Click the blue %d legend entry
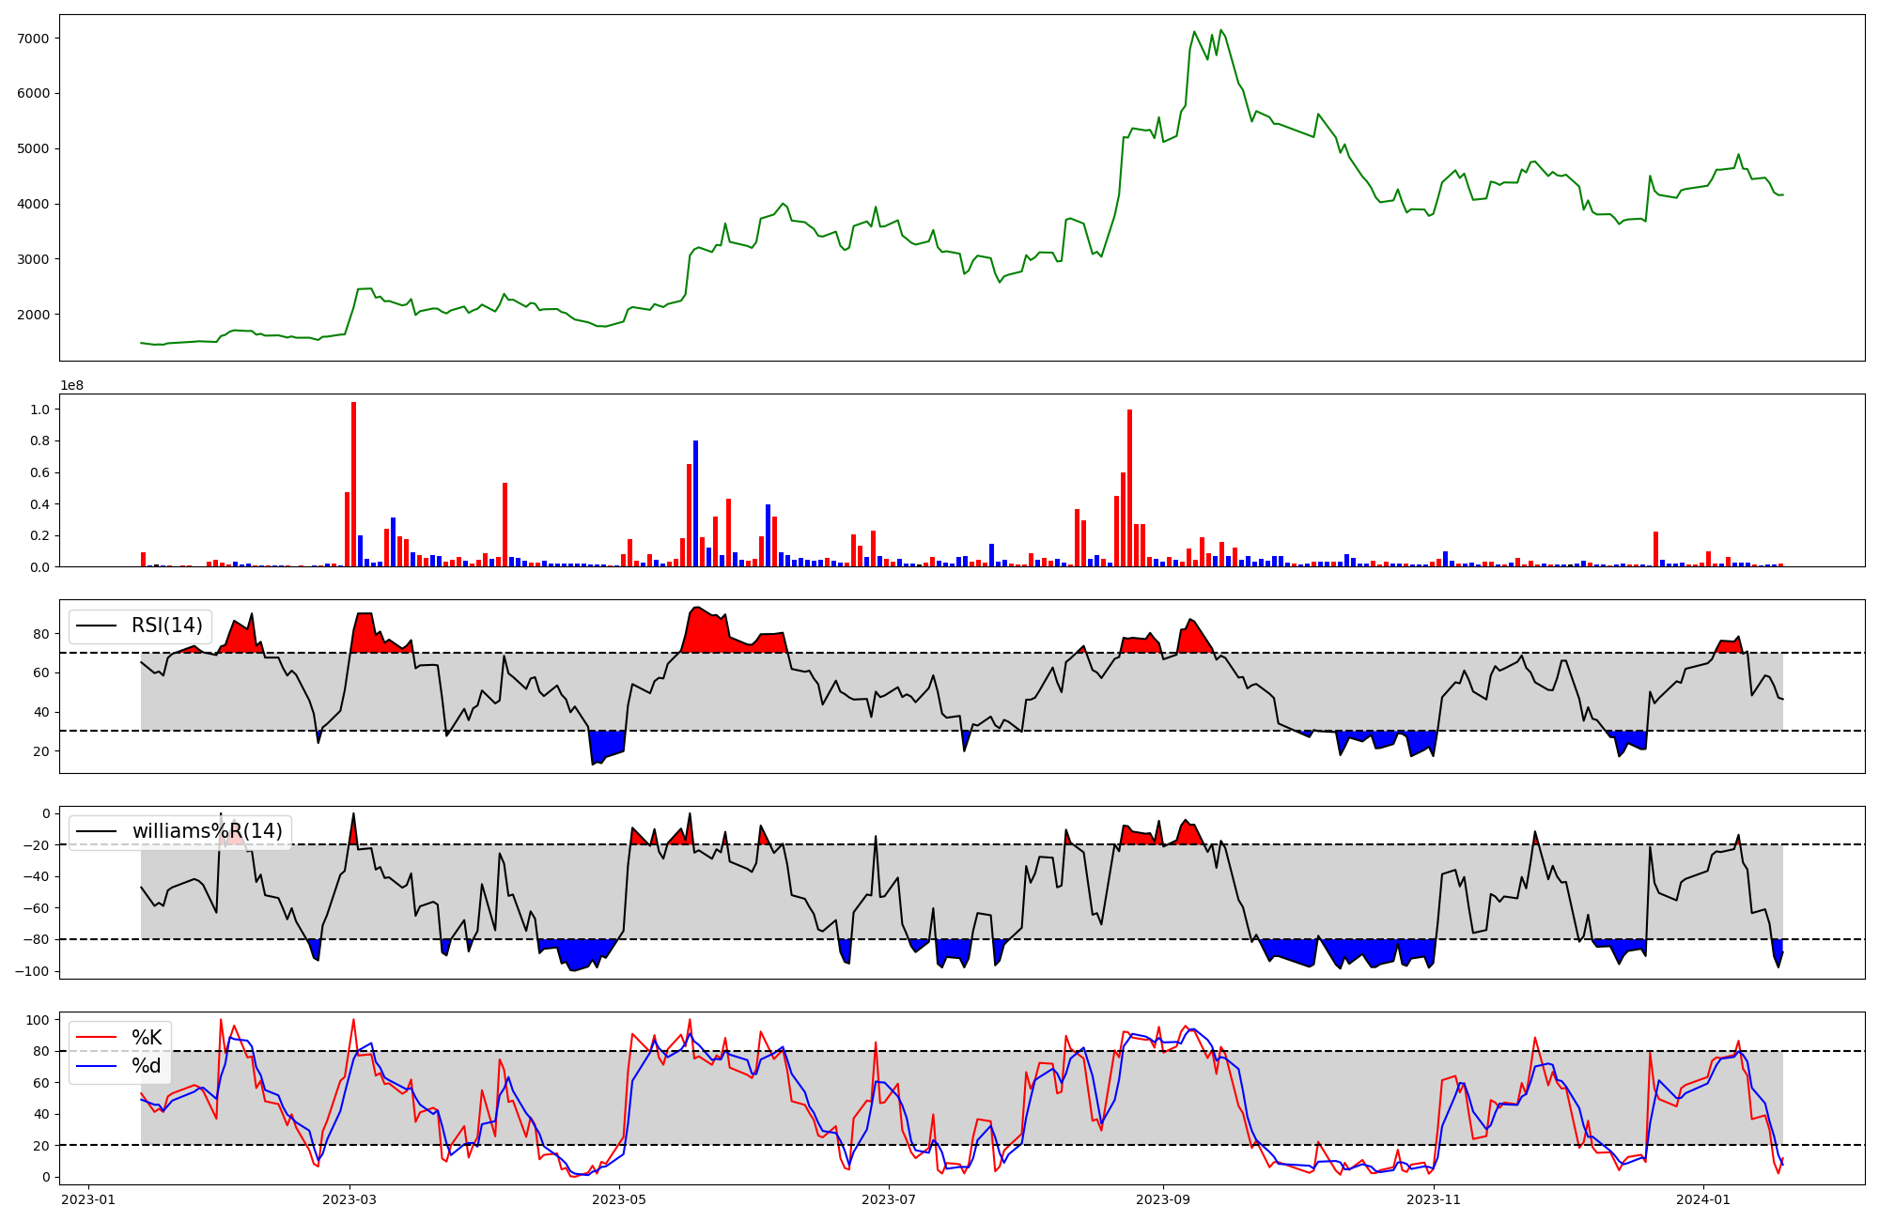Viewport: 1879px width, 1221px height. pos(147,1066)
